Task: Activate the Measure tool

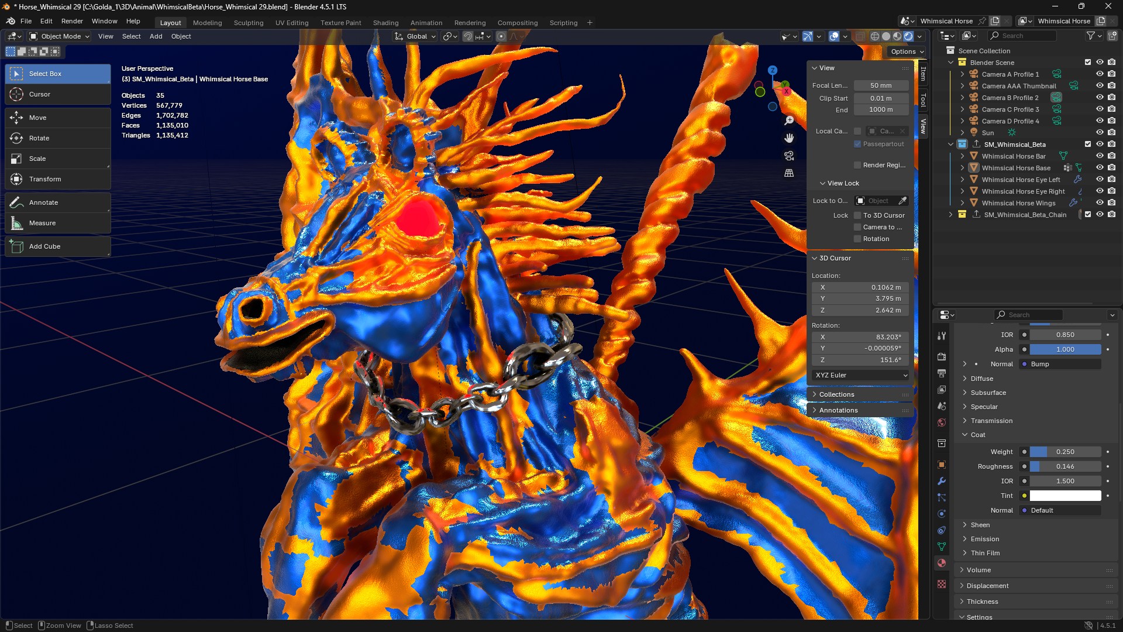Action: [42, 223]
